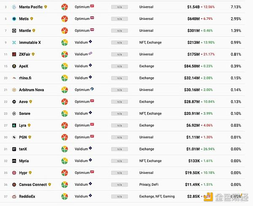Open the rhino.fi project link
The image size is (253, 206).
pyautogui.click(x=26, y=78)
